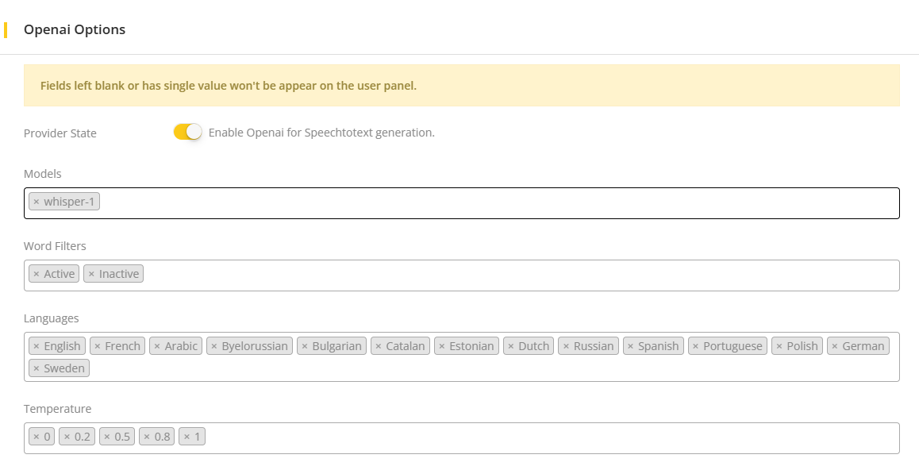Remove the Arabic language tag

[157, 347]
